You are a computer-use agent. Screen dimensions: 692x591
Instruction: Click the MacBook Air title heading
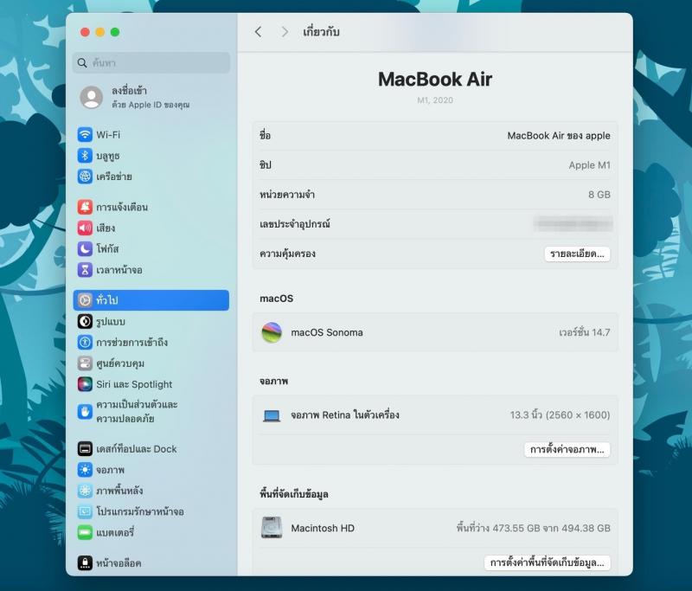tap(435, 80)
